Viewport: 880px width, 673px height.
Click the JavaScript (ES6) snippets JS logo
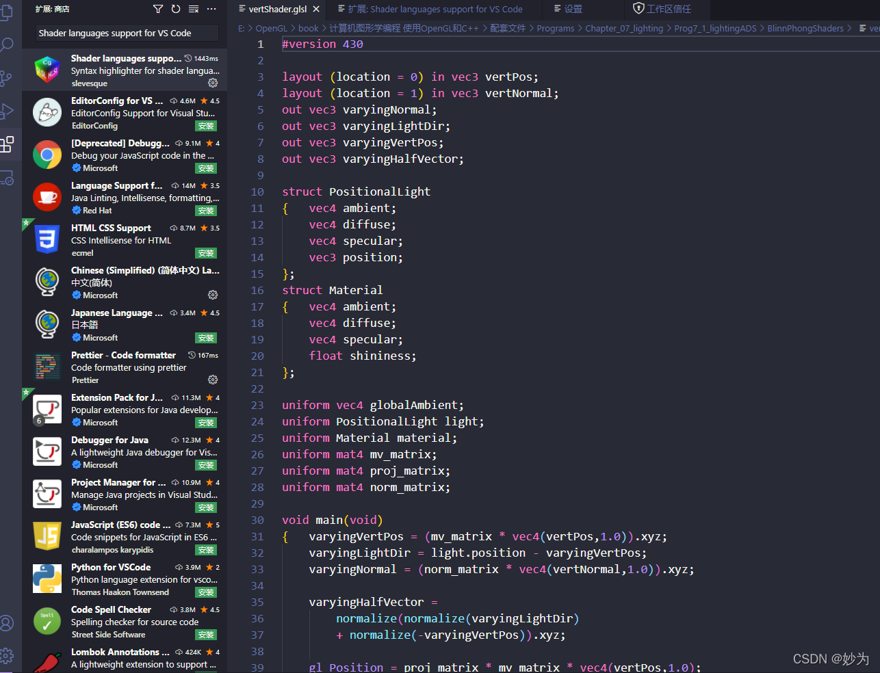[47, 537]
